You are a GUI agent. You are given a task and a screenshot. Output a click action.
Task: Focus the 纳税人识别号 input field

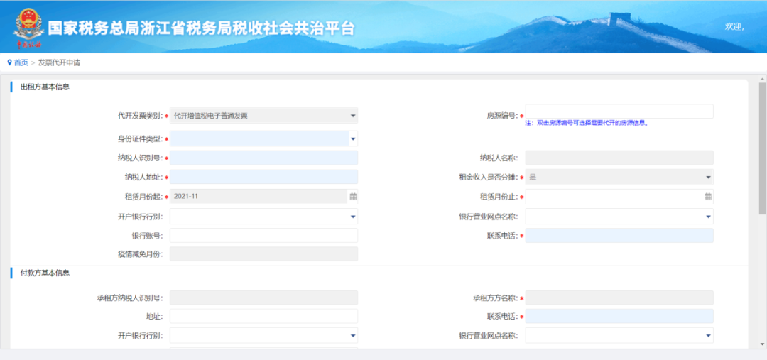(x=263, y=158)
